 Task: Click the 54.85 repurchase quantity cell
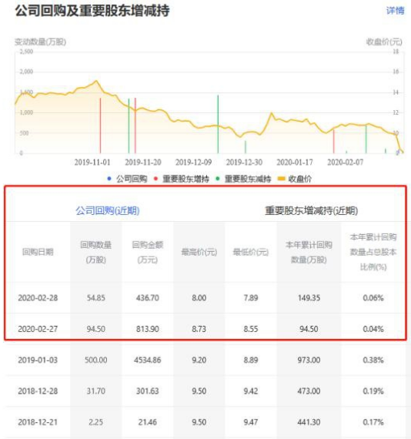tap(96, 297)
